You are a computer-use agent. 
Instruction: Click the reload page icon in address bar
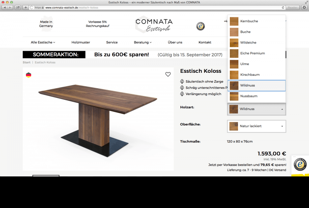283,7
